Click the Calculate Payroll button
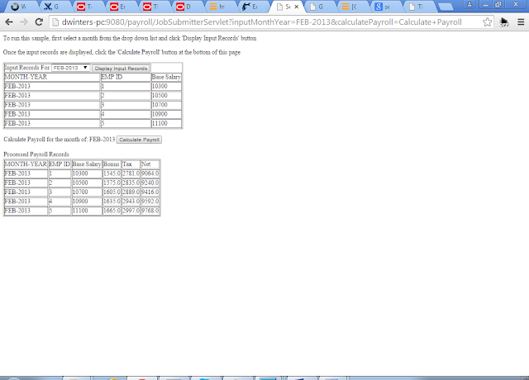The image size is (529, 380). 139,140
